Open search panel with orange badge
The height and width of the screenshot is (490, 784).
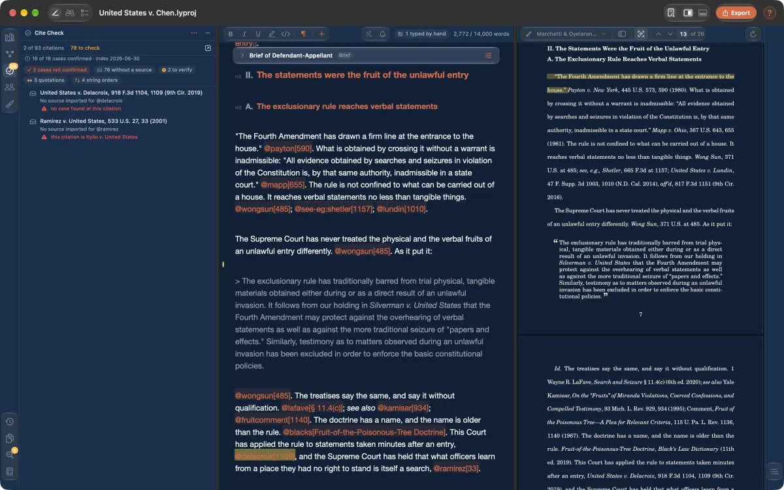coord(10,454)
